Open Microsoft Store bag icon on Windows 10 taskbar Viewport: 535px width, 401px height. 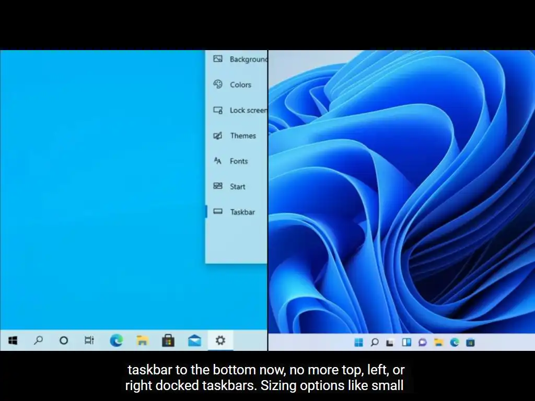(x=168, y=340)
